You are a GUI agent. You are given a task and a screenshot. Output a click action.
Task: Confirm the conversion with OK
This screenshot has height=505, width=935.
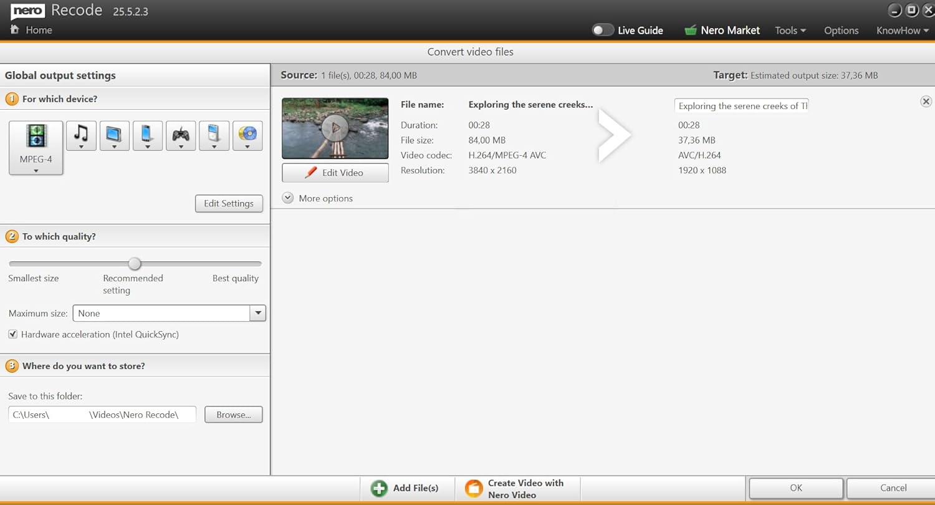tap(796, 488)
